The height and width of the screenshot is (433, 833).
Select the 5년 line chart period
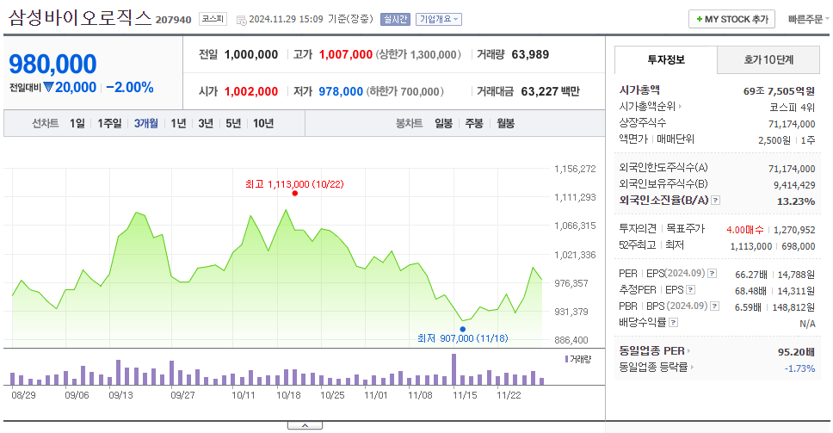233,123
